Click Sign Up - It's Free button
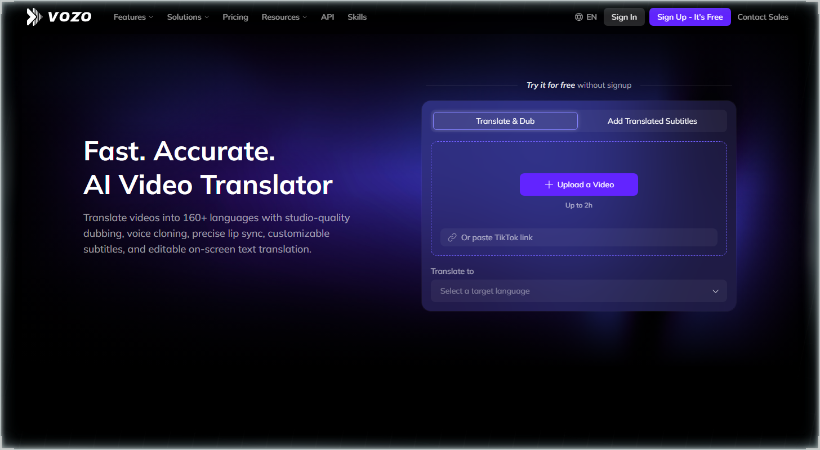 tap(690, 17)
